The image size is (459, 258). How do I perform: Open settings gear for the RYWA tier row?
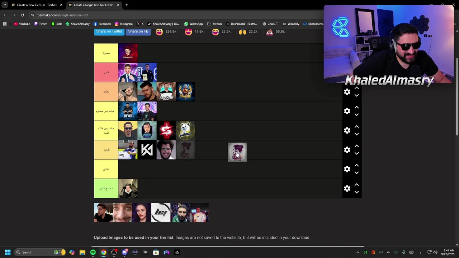coord(347,111)
